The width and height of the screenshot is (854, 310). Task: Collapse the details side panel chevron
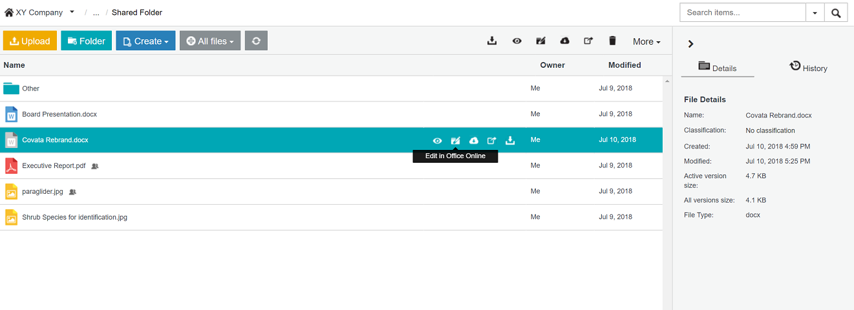pyautogui.click(x=690, y=44)
